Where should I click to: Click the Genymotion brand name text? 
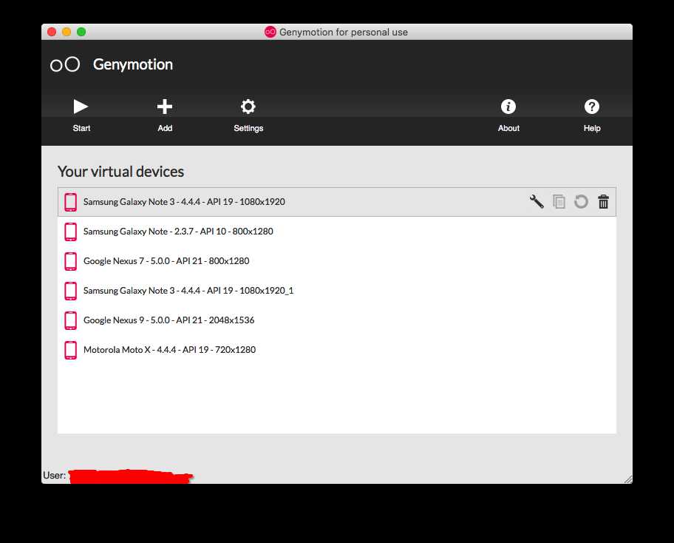coord(133,65)
